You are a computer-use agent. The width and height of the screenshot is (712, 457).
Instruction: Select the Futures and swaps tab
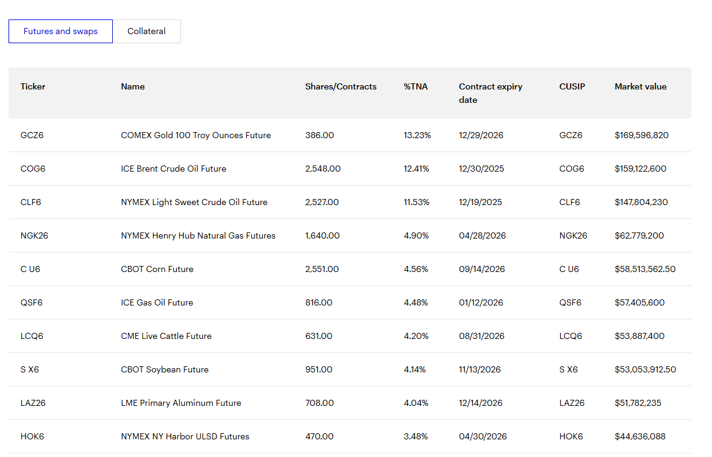(x=60, y=31)
